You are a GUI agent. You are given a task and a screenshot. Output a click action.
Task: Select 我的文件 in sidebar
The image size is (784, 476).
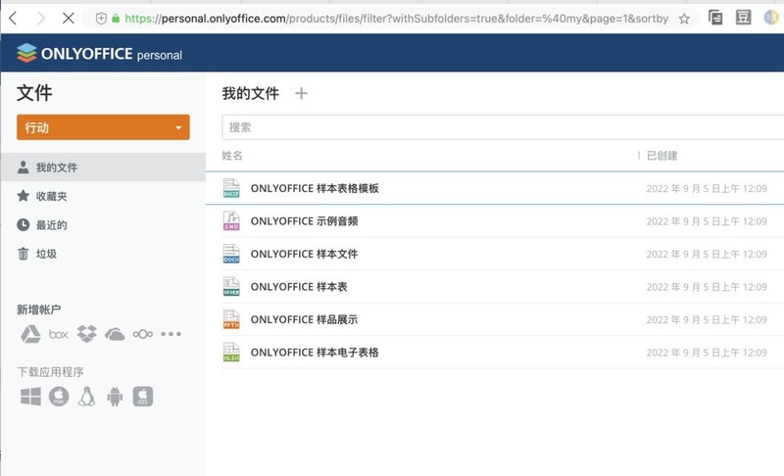pos(103,167)
